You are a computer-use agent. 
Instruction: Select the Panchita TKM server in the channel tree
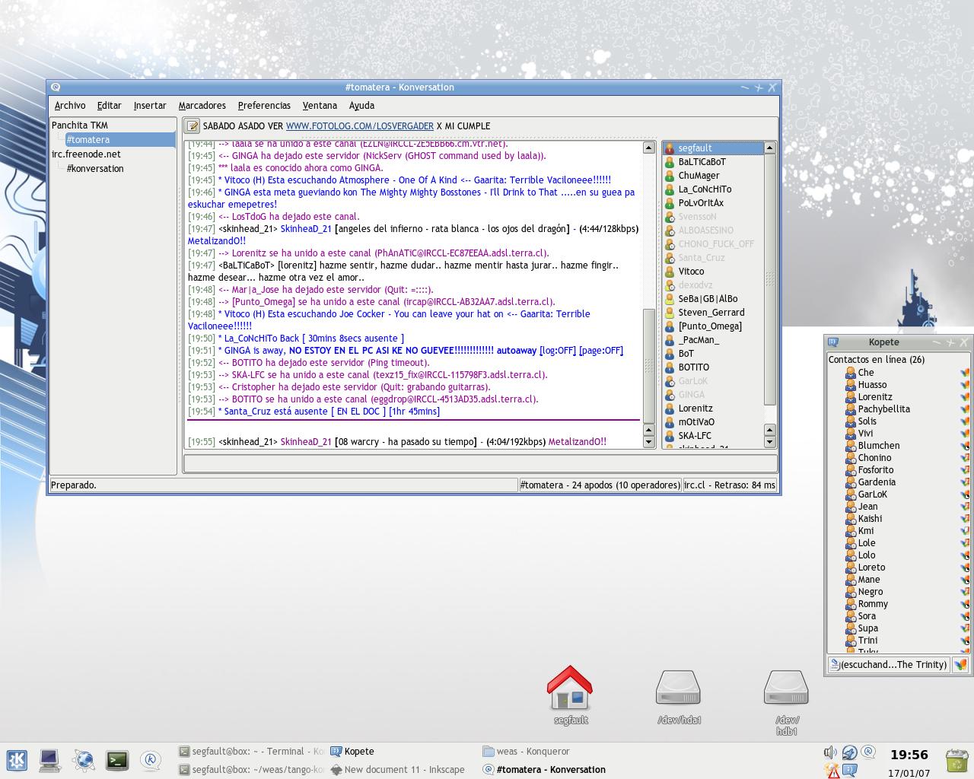click(x=80, y=126)
